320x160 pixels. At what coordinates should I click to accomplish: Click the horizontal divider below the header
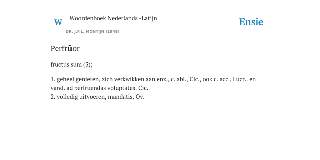coord(160,36)
